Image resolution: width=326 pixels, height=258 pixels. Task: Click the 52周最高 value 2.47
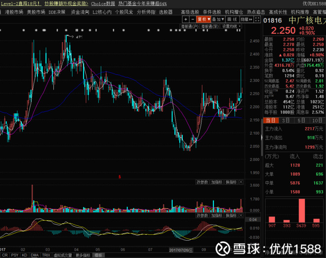click(289, 81)
